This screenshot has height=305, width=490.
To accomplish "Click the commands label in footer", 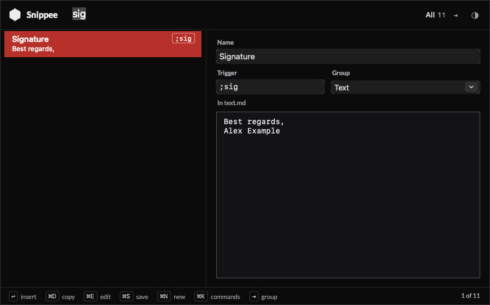I will (225, 297).
